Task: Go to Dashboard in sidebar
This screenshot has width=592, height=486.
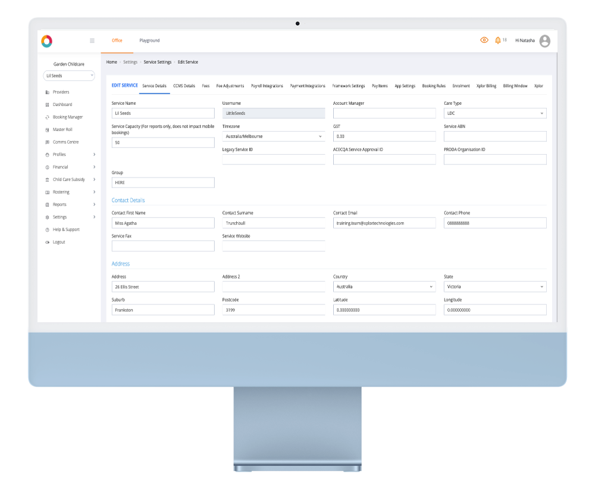Action: point(62,104)
